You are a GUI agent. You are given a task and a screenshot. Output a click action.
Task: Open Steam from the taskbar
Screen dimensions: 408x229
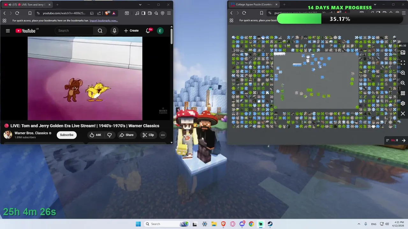(270, 224)
